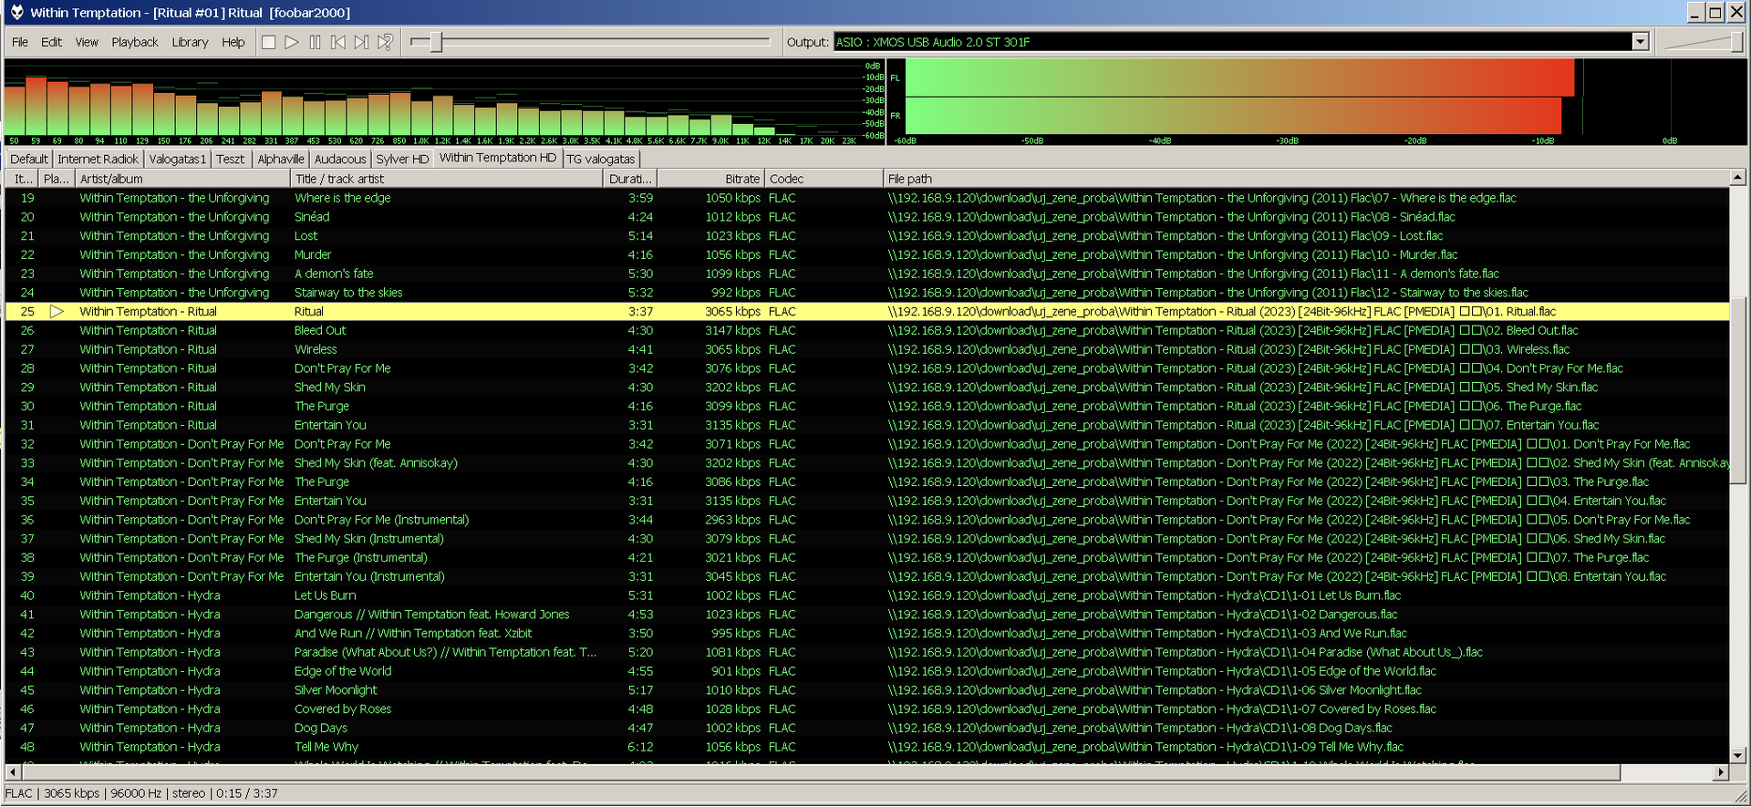
Task: Select 'Don't Pray For Me (Instrumental)' track
Action: coord(867,520)
